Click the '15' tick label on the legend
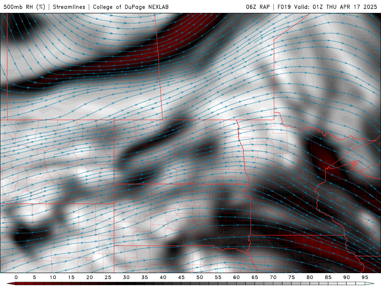This screenshot has height=286, width=381. [x=71, y=277]
